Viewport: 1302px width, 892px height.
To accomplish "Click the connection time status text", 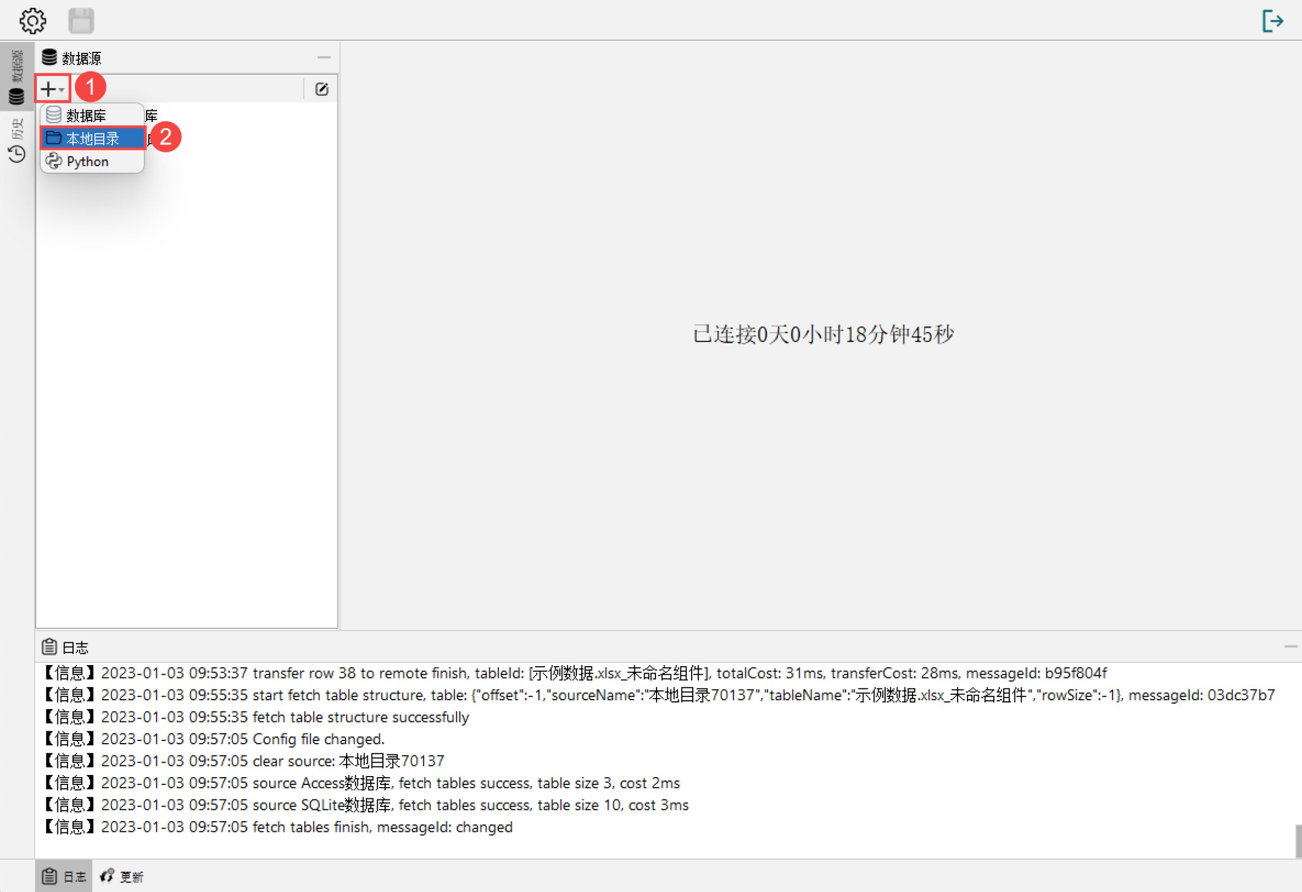I will coord(823,334).
